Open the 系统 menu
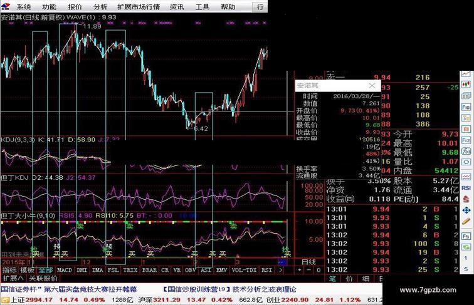This screenshot has height=305, width=474. (x=23, y=6)
